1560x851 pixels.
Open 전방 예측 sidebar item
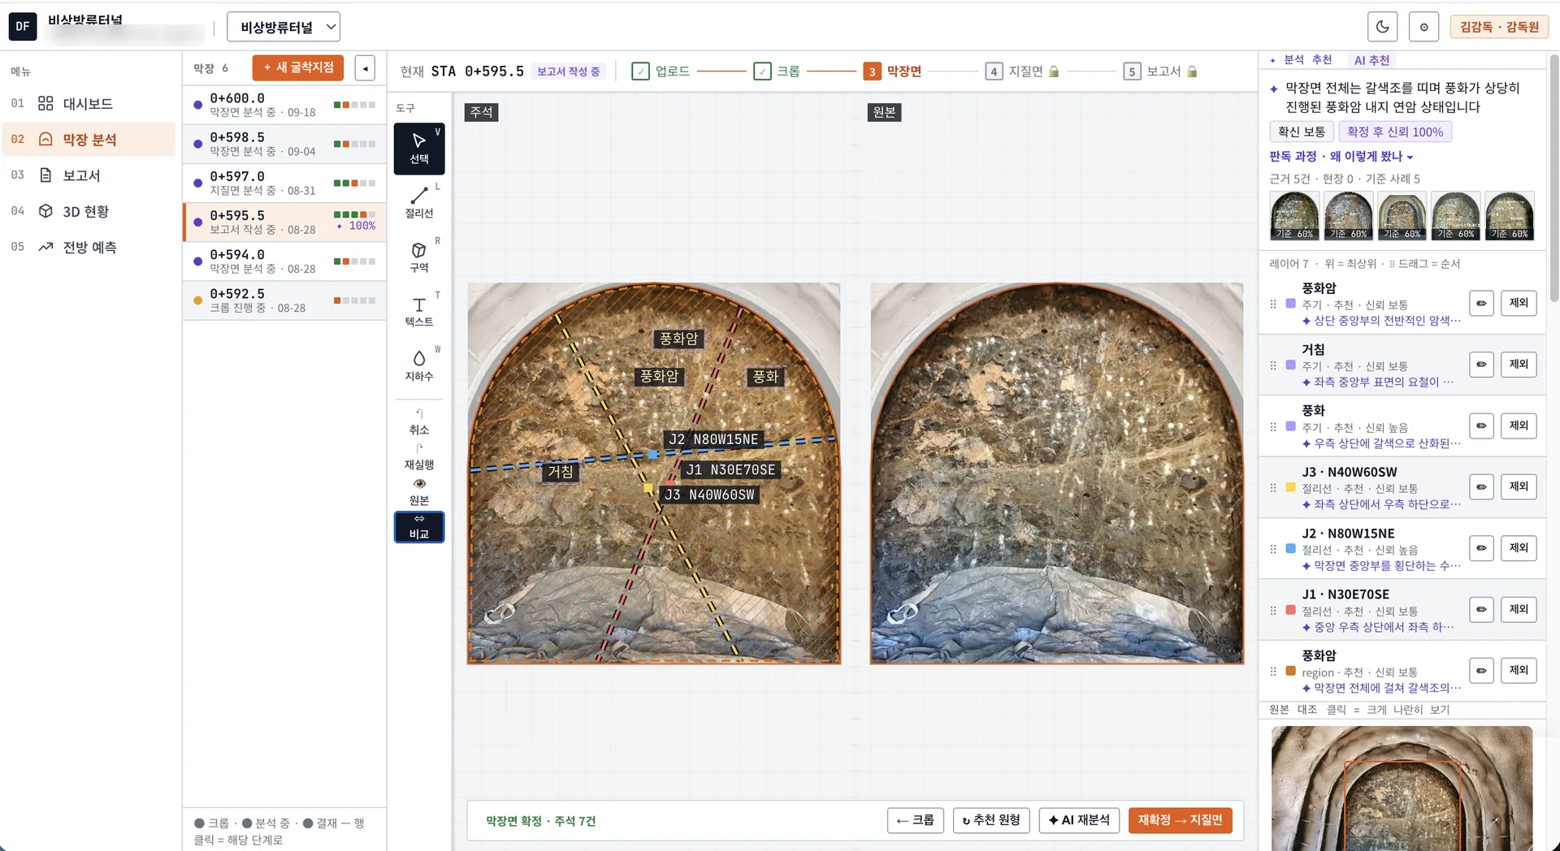click(88, 247)
